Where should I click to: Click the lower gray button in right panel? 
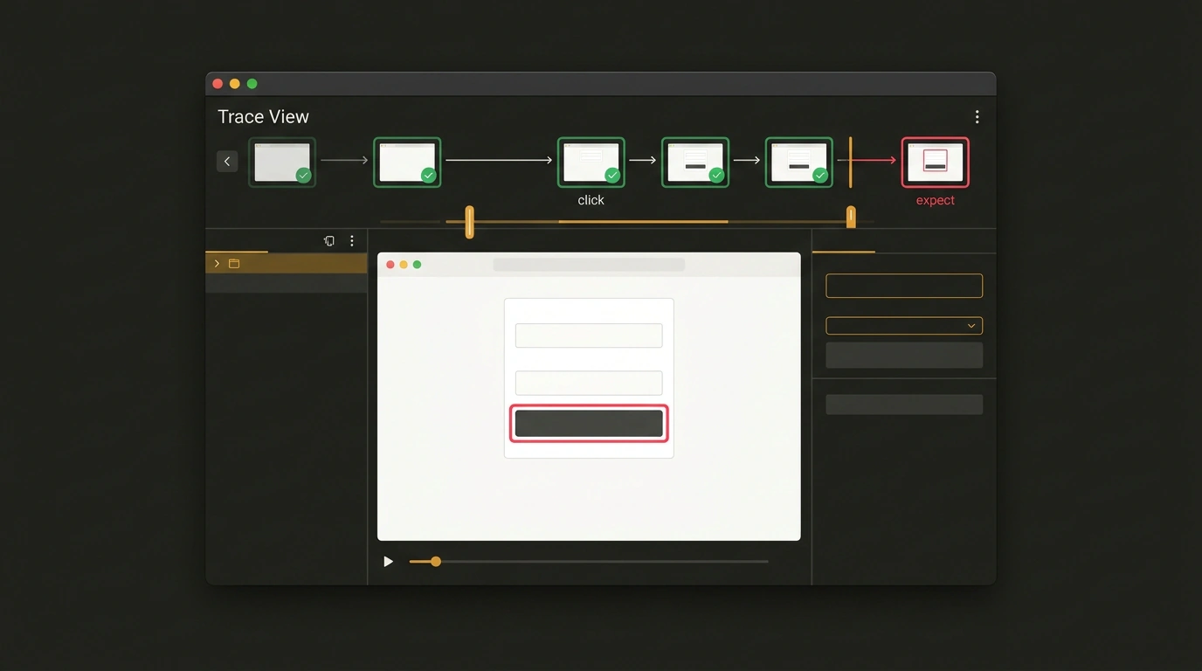pos(904,405)
